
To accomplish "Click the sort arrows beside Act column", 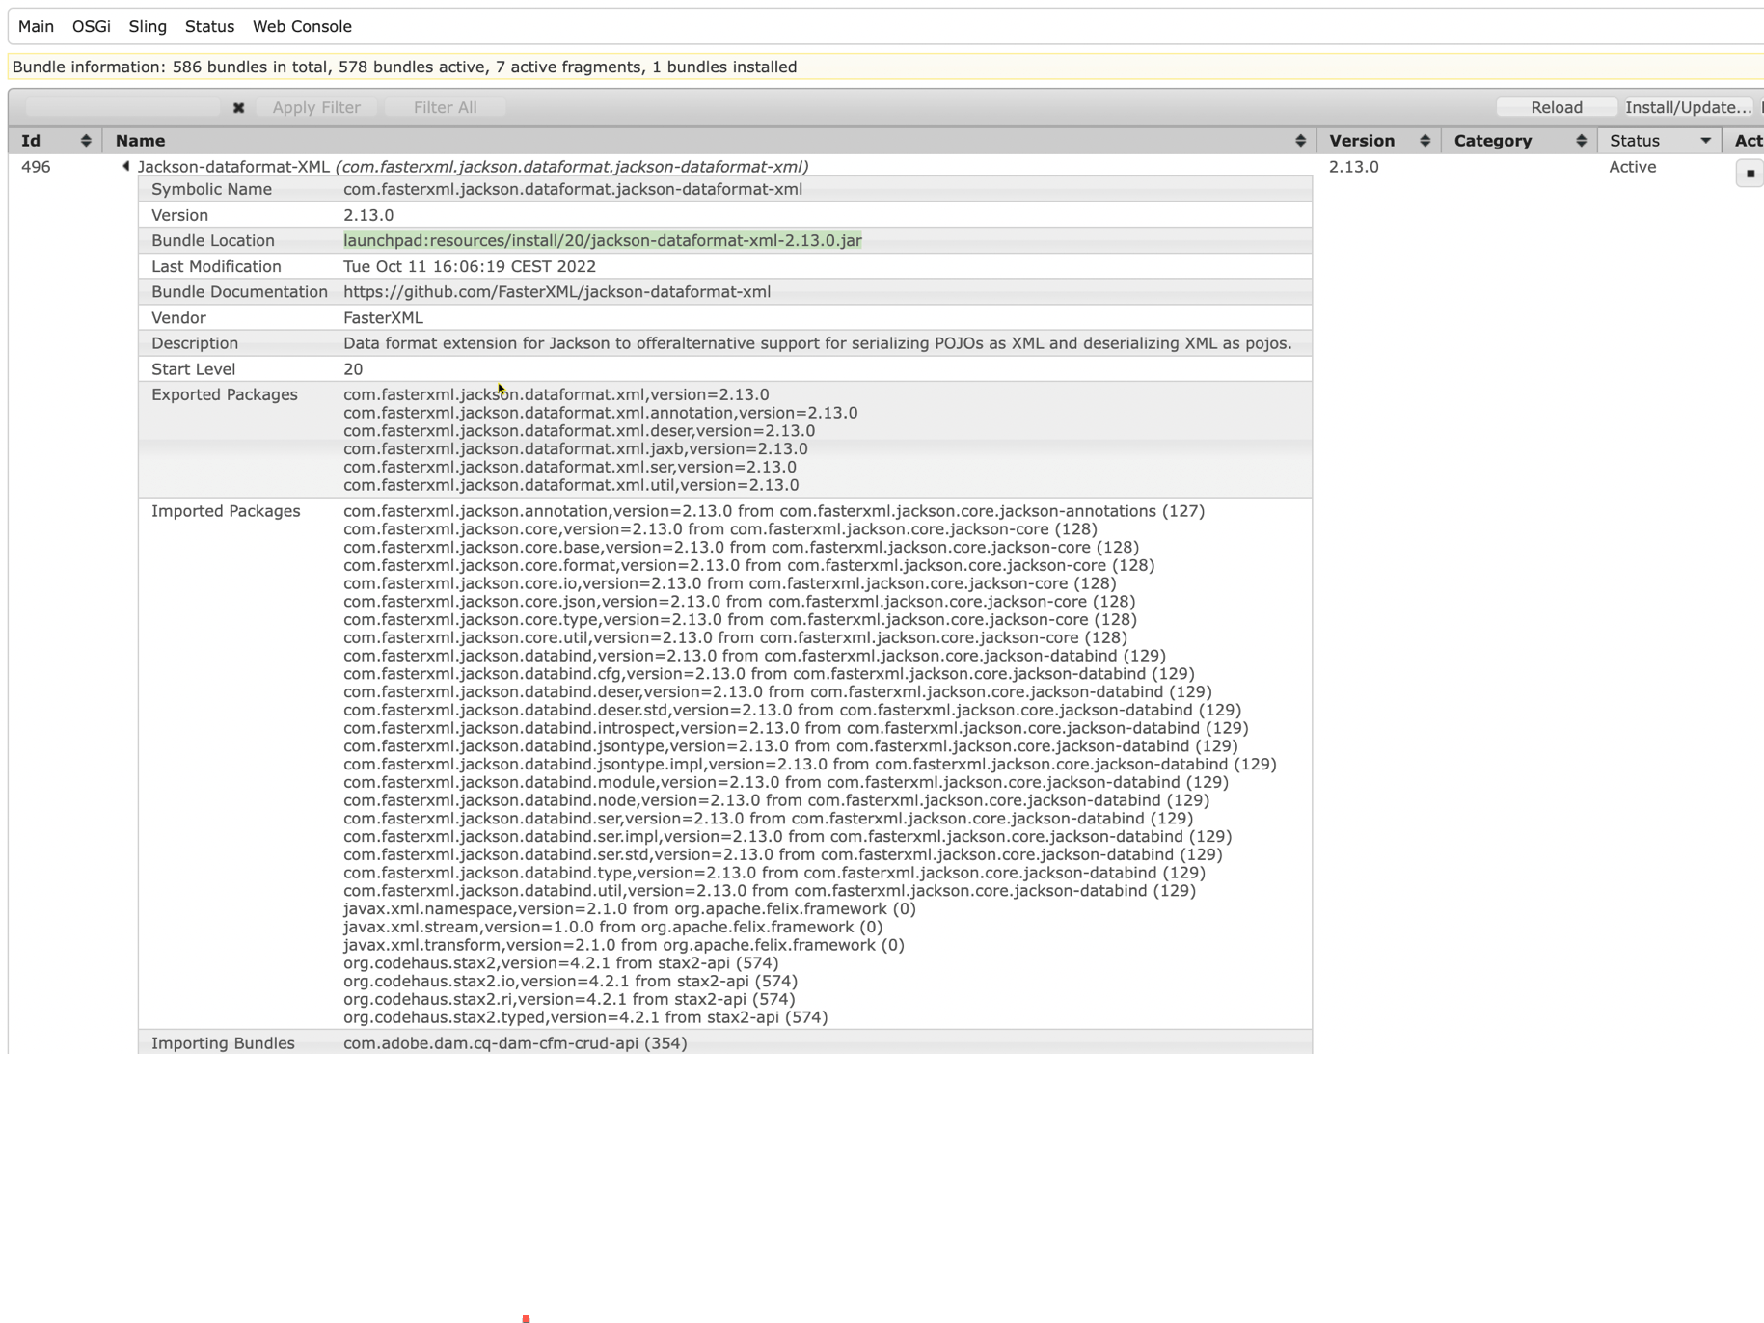I will coord(1760,140).
